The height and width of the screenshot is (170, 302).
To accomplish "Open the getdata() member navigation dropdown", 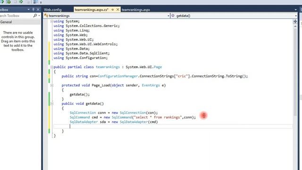I will tap(296, 16).
